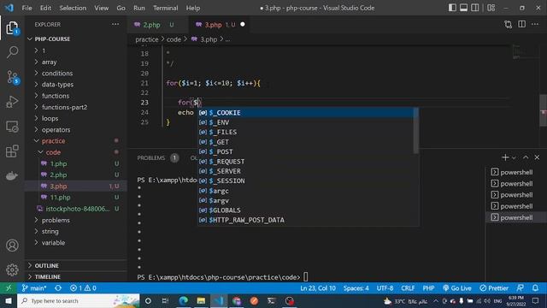Screen dimensions: 547x308
Task: Switch to the Problems panel tab
Action: coord(151,157)
